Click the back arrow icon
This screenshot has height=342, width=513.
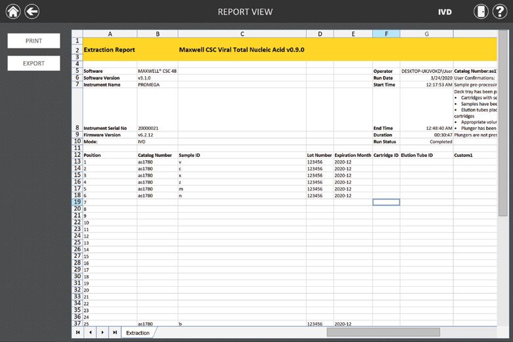[x=32, y=11]
